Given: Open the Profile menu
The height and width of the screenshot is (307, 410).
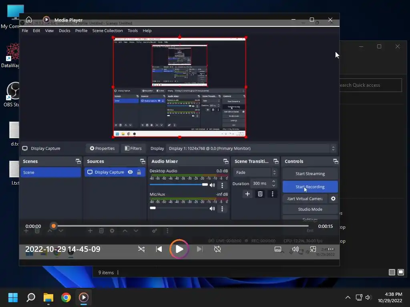Looking at the screenshot, I should tap(81, 30).
